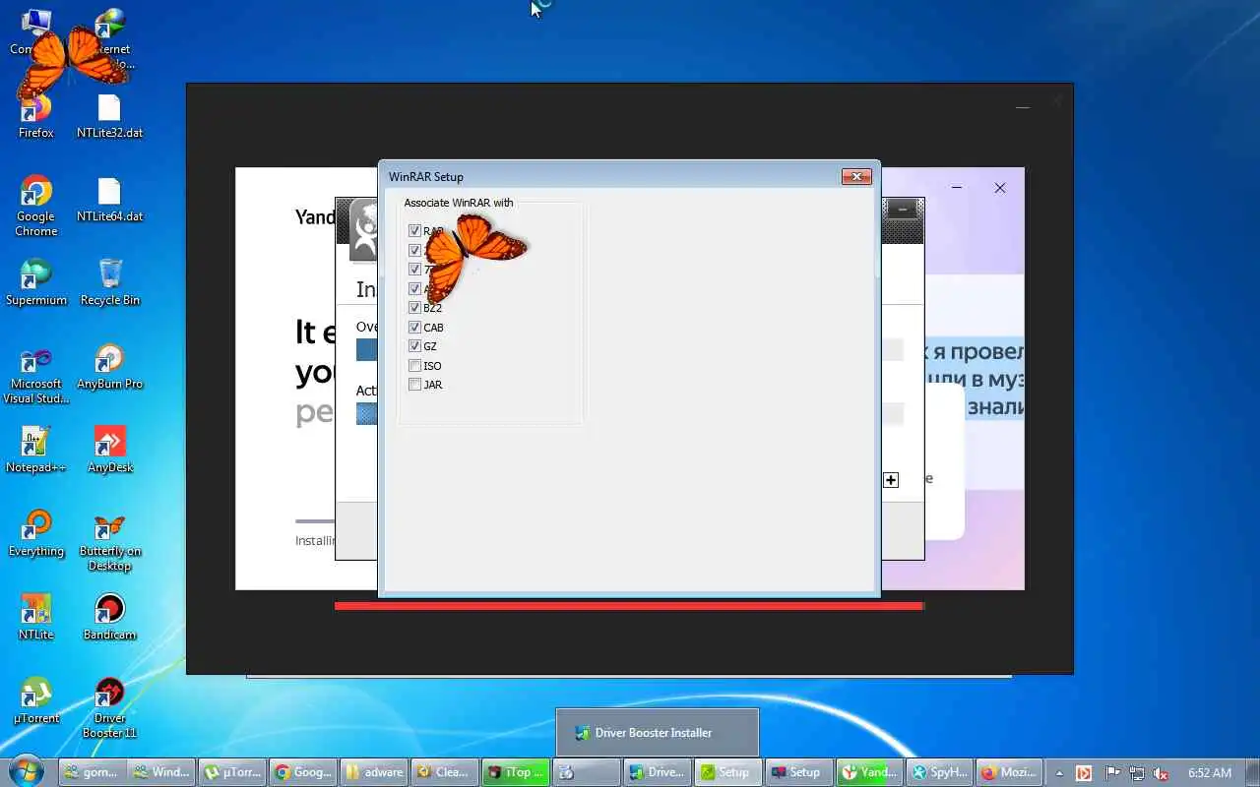Open the Windows Start menu
Image resolution: width=1260 pixels, height=787 pixels.
[x=27, y=771]
